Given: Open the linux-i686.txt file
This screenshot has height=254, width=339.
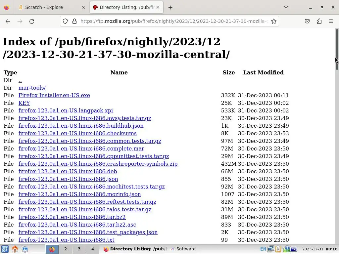Looking at the screenshot, I should click(67, 240).
